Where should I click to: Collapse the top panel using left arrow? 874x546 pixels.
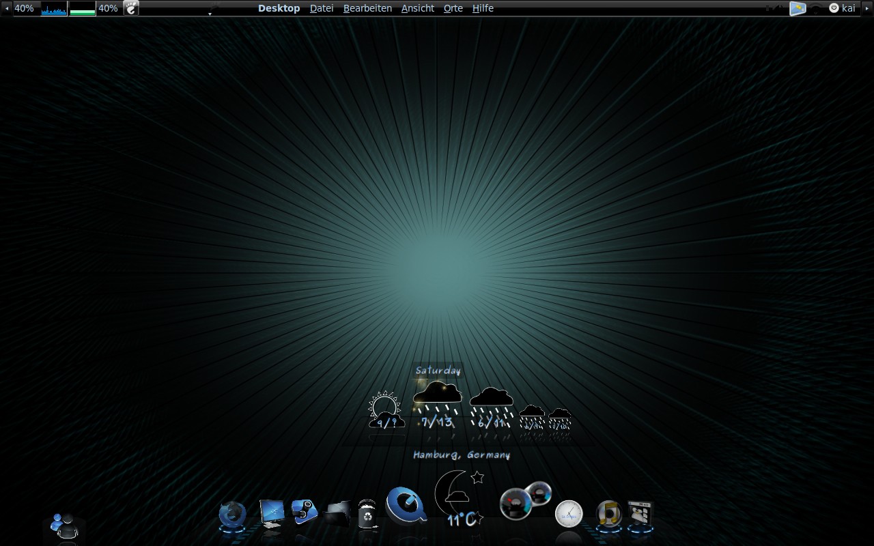pyautogui.click(x=7, y=8)
